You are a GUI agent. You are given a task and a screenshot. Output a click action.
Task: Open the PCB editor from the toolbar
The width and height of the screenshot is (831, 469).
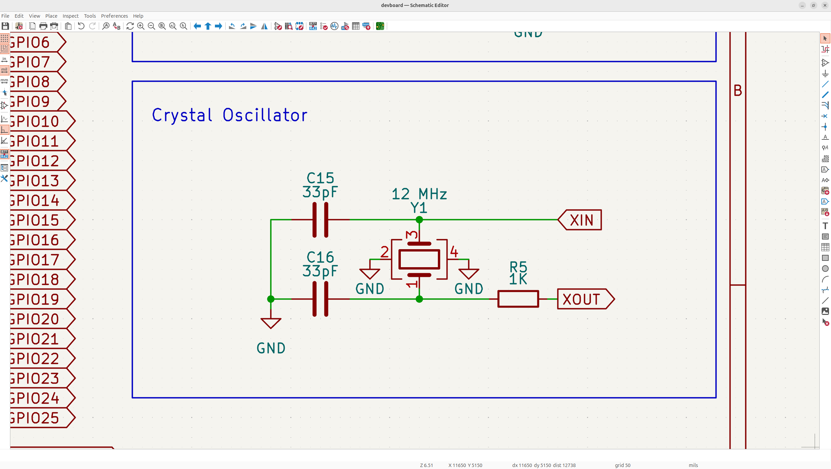(x=380, y=26)
